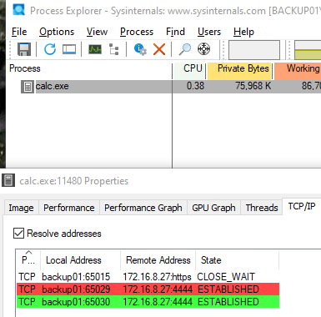
Task: Click remote address 172.16.8.27:https
Action: [x=157, y=277]
